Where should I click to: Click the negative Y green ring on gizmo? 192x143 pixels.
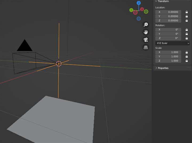pos(146,12)
